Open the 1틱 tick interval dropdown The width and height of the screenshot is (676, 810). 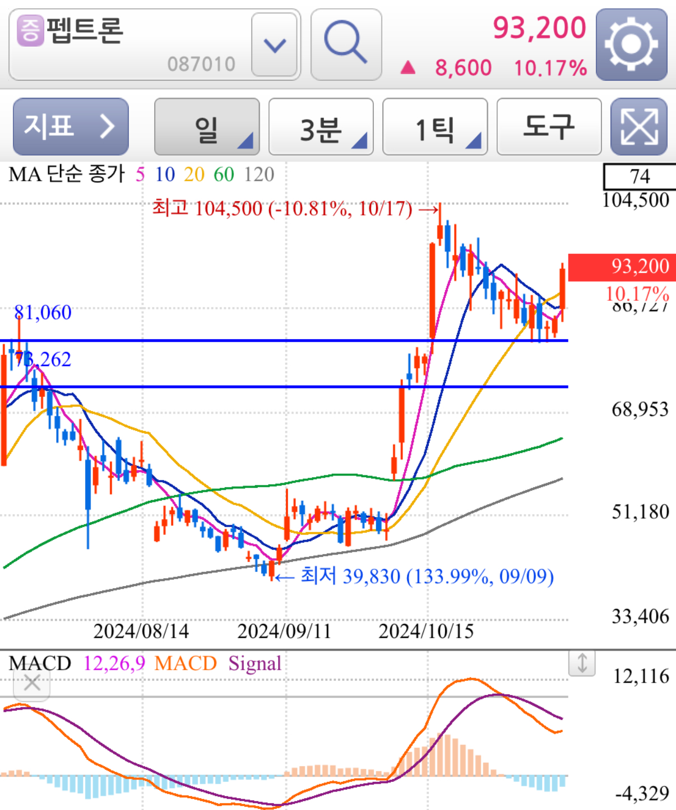(x=435, y=127)
